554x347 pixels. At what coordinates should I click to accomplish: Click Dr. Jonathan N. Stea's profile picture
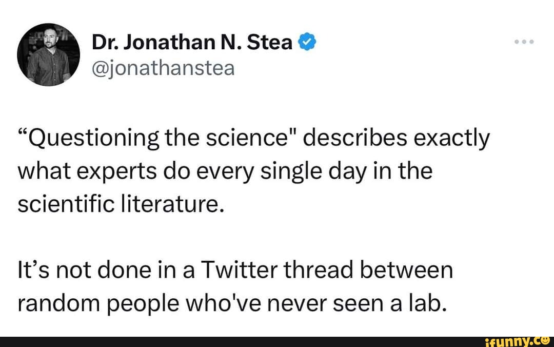(49, 54)
